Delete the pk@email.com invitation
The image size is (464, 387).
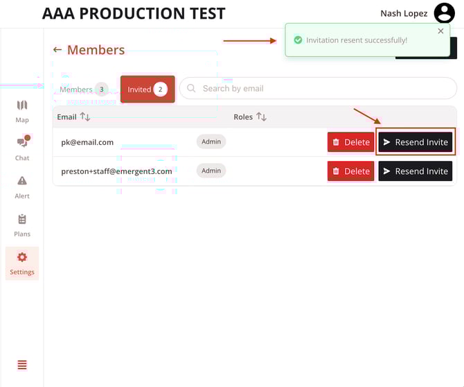(x=350, y=142)
